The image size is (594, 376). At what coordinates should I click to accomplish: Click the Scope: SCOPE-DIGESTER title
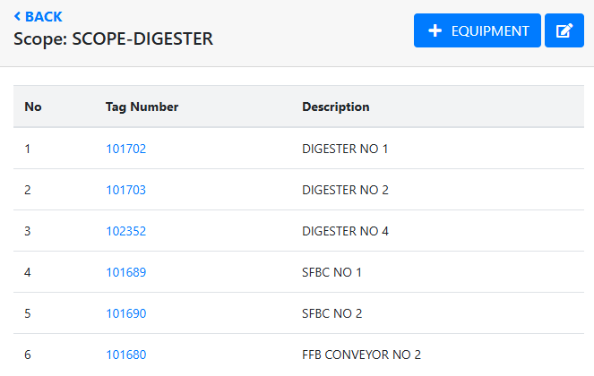pyautogui.click(x=113, y=39)
